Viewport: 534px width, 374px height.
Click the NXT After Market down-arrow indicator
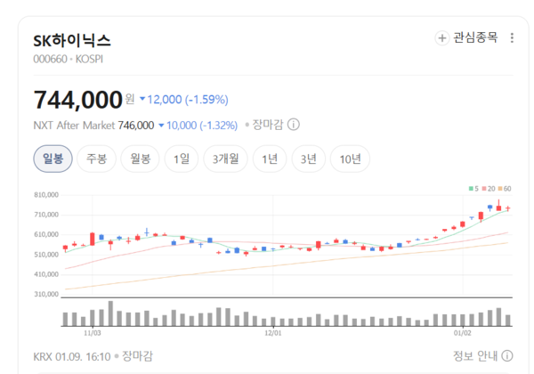point(161,126)
